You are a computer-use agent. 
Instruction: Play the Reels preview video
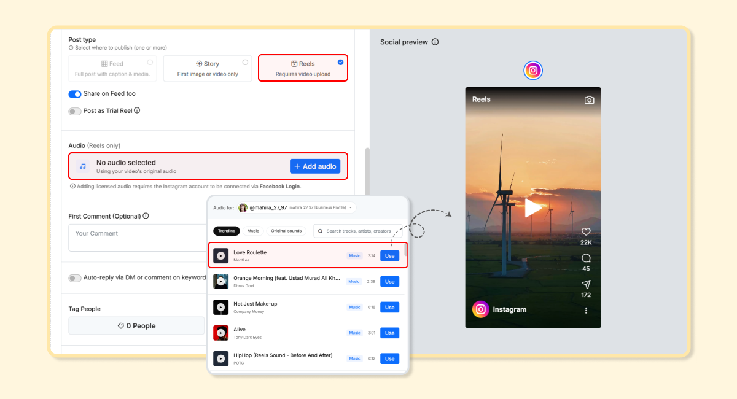click(533, 207)
